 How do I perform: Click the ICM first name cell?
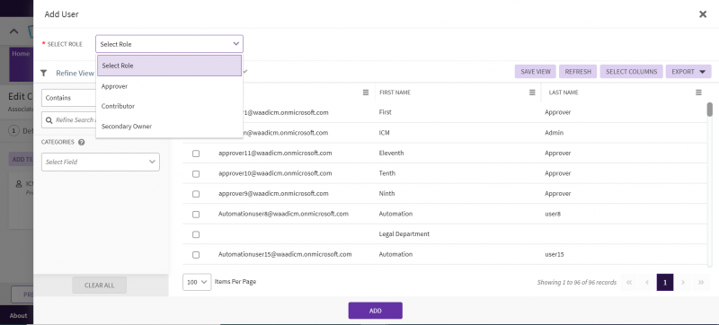385,133
